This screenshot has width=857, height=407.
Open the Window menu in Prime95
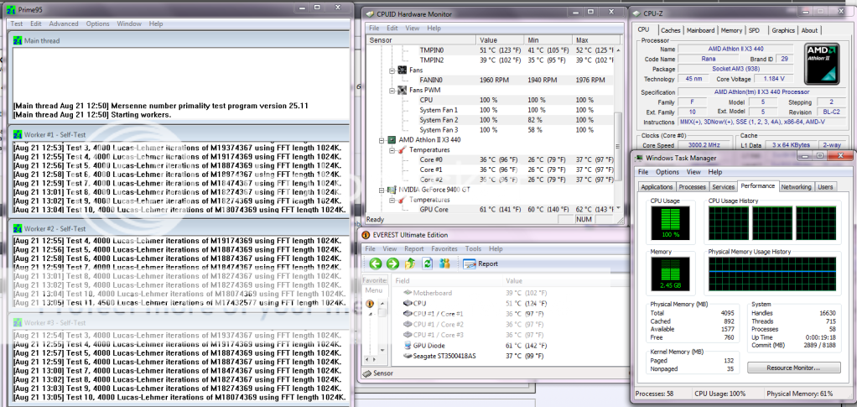(129, 23)
